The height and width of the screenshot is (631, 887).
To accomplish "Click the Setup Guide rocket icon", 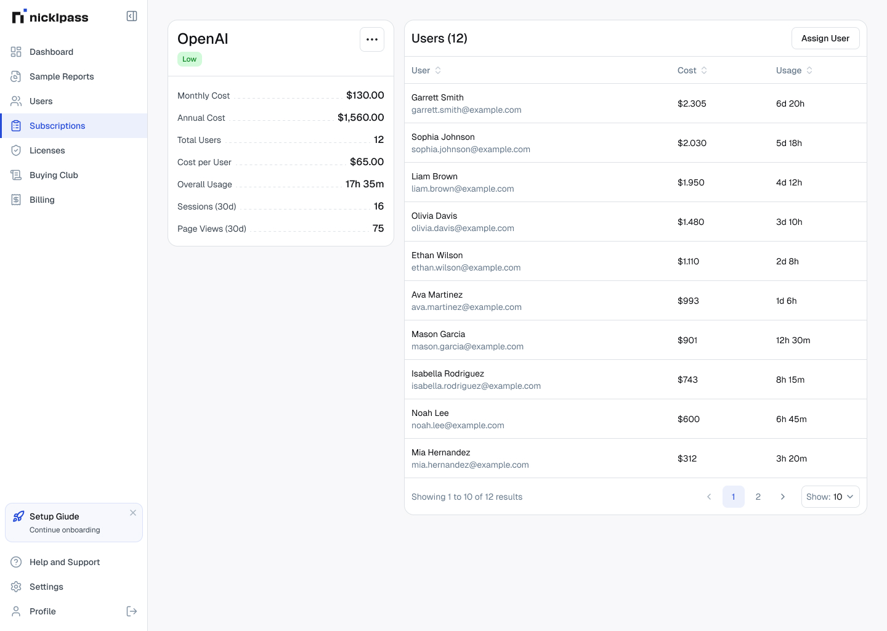I will (x=18, y=516).
